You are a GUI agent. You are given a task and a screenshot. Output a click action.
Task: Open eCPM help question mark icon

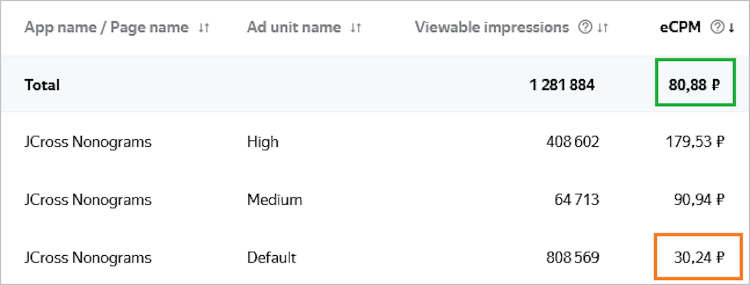(717, 27)
